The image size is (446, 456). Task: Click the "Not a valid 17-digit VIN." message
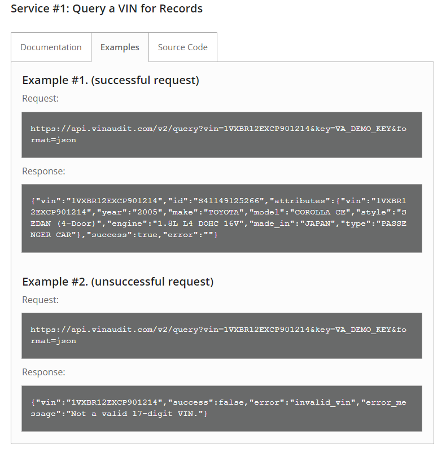[135, 414]
